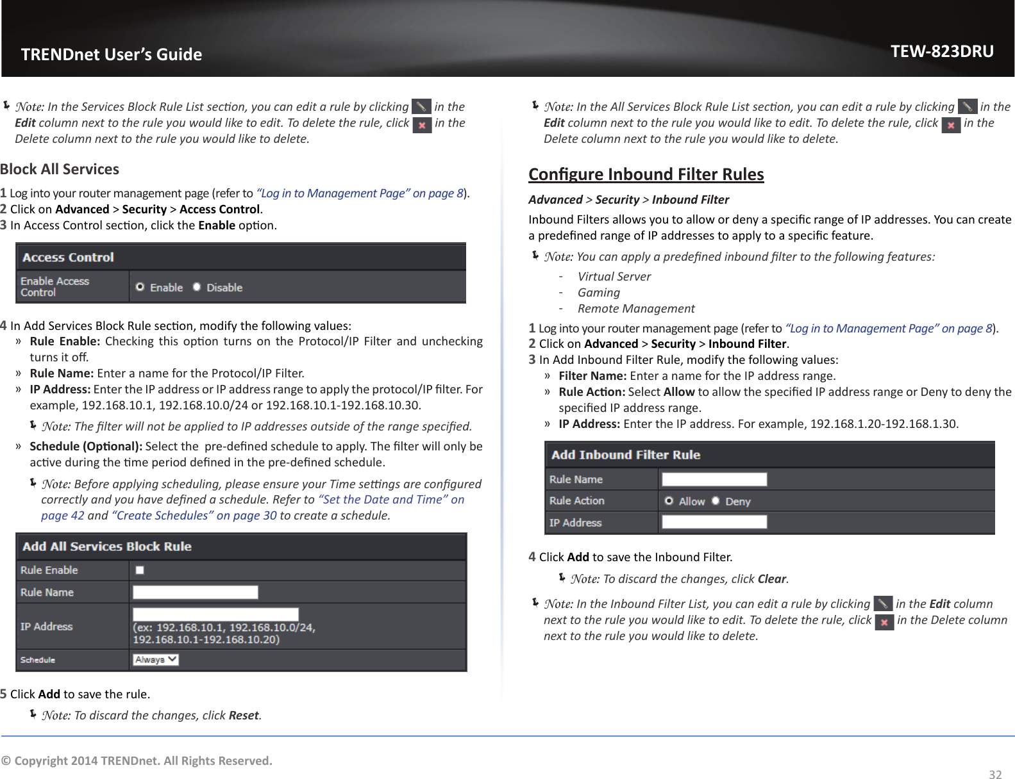Image resolution: width=1015 pixels, height=779 pixels.
Task: Click the Enable Access Control label
Action: coord(55,286)
